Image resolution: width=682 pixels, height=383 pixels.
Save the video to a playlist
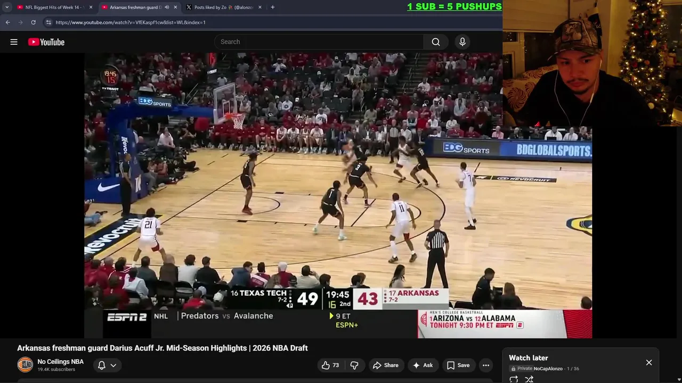pyautogui.click(x=458, y=365)
